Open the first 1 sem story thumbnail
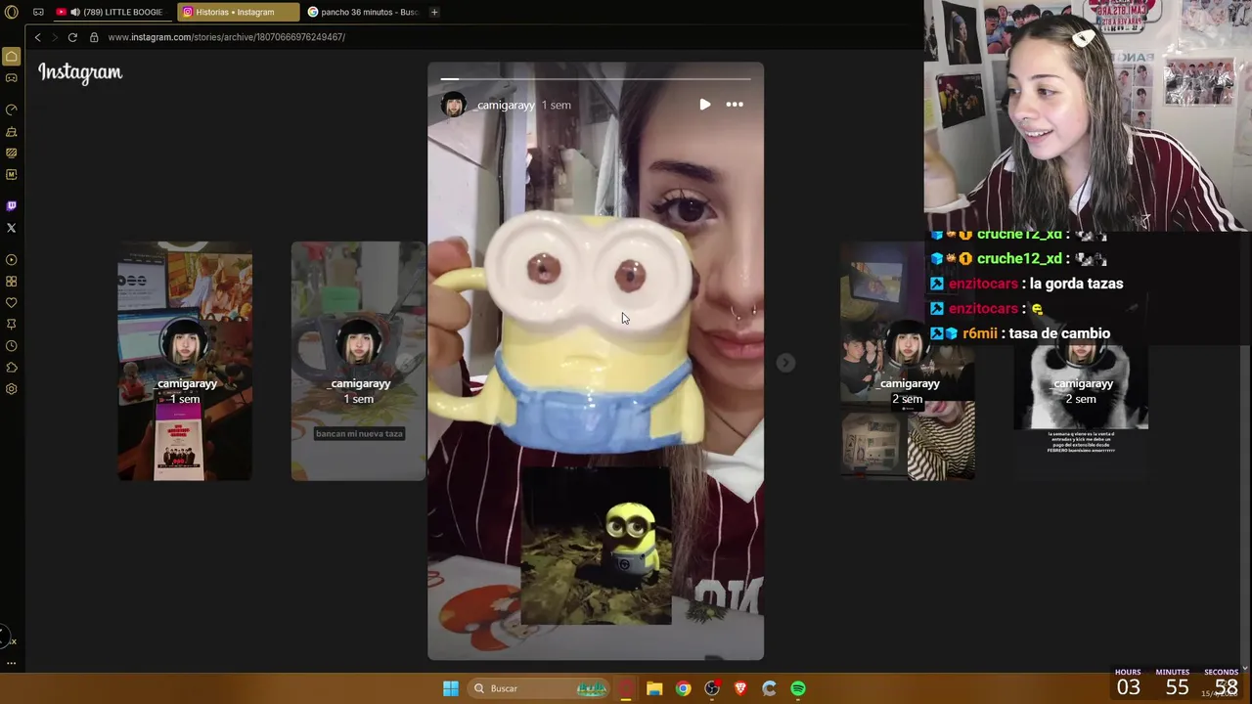 coord(185,361)
